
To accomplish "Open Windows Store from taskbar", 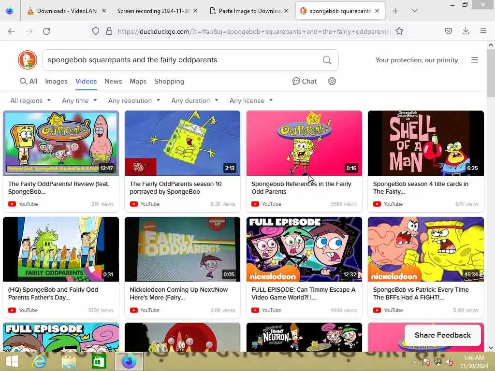I will coord(99,361).
